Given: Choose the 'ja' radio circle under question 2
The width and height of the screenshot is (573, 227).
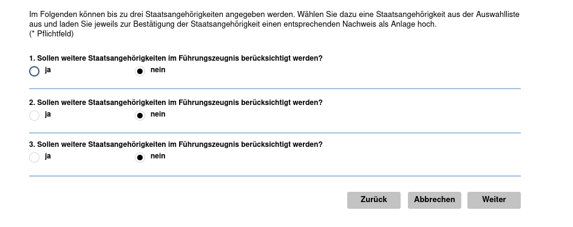Looking at the screenshot, I should coord(35,116).
